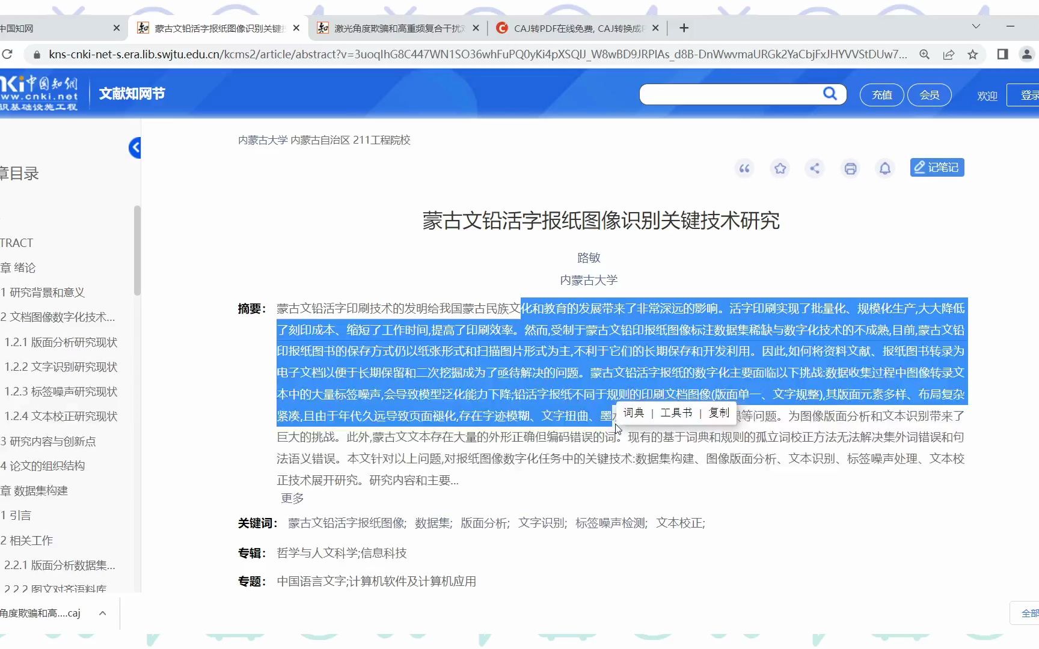Click keyword 文本校正
Screen dimensions: 1039x649
coord(681,523)
